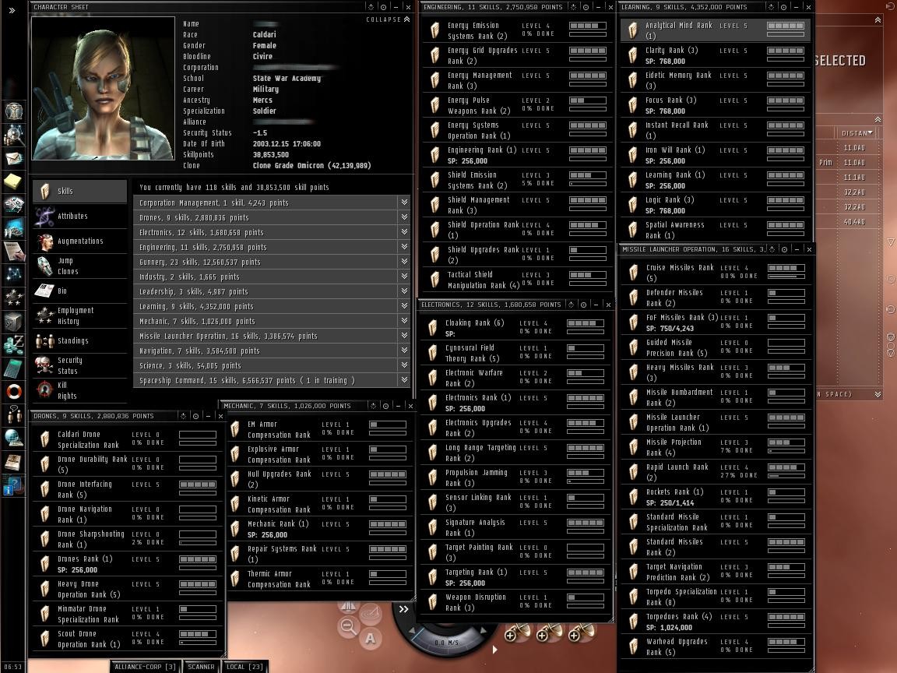The image size is (897, 673).
Task: Click the State War Academy school link
Action: 287,79
